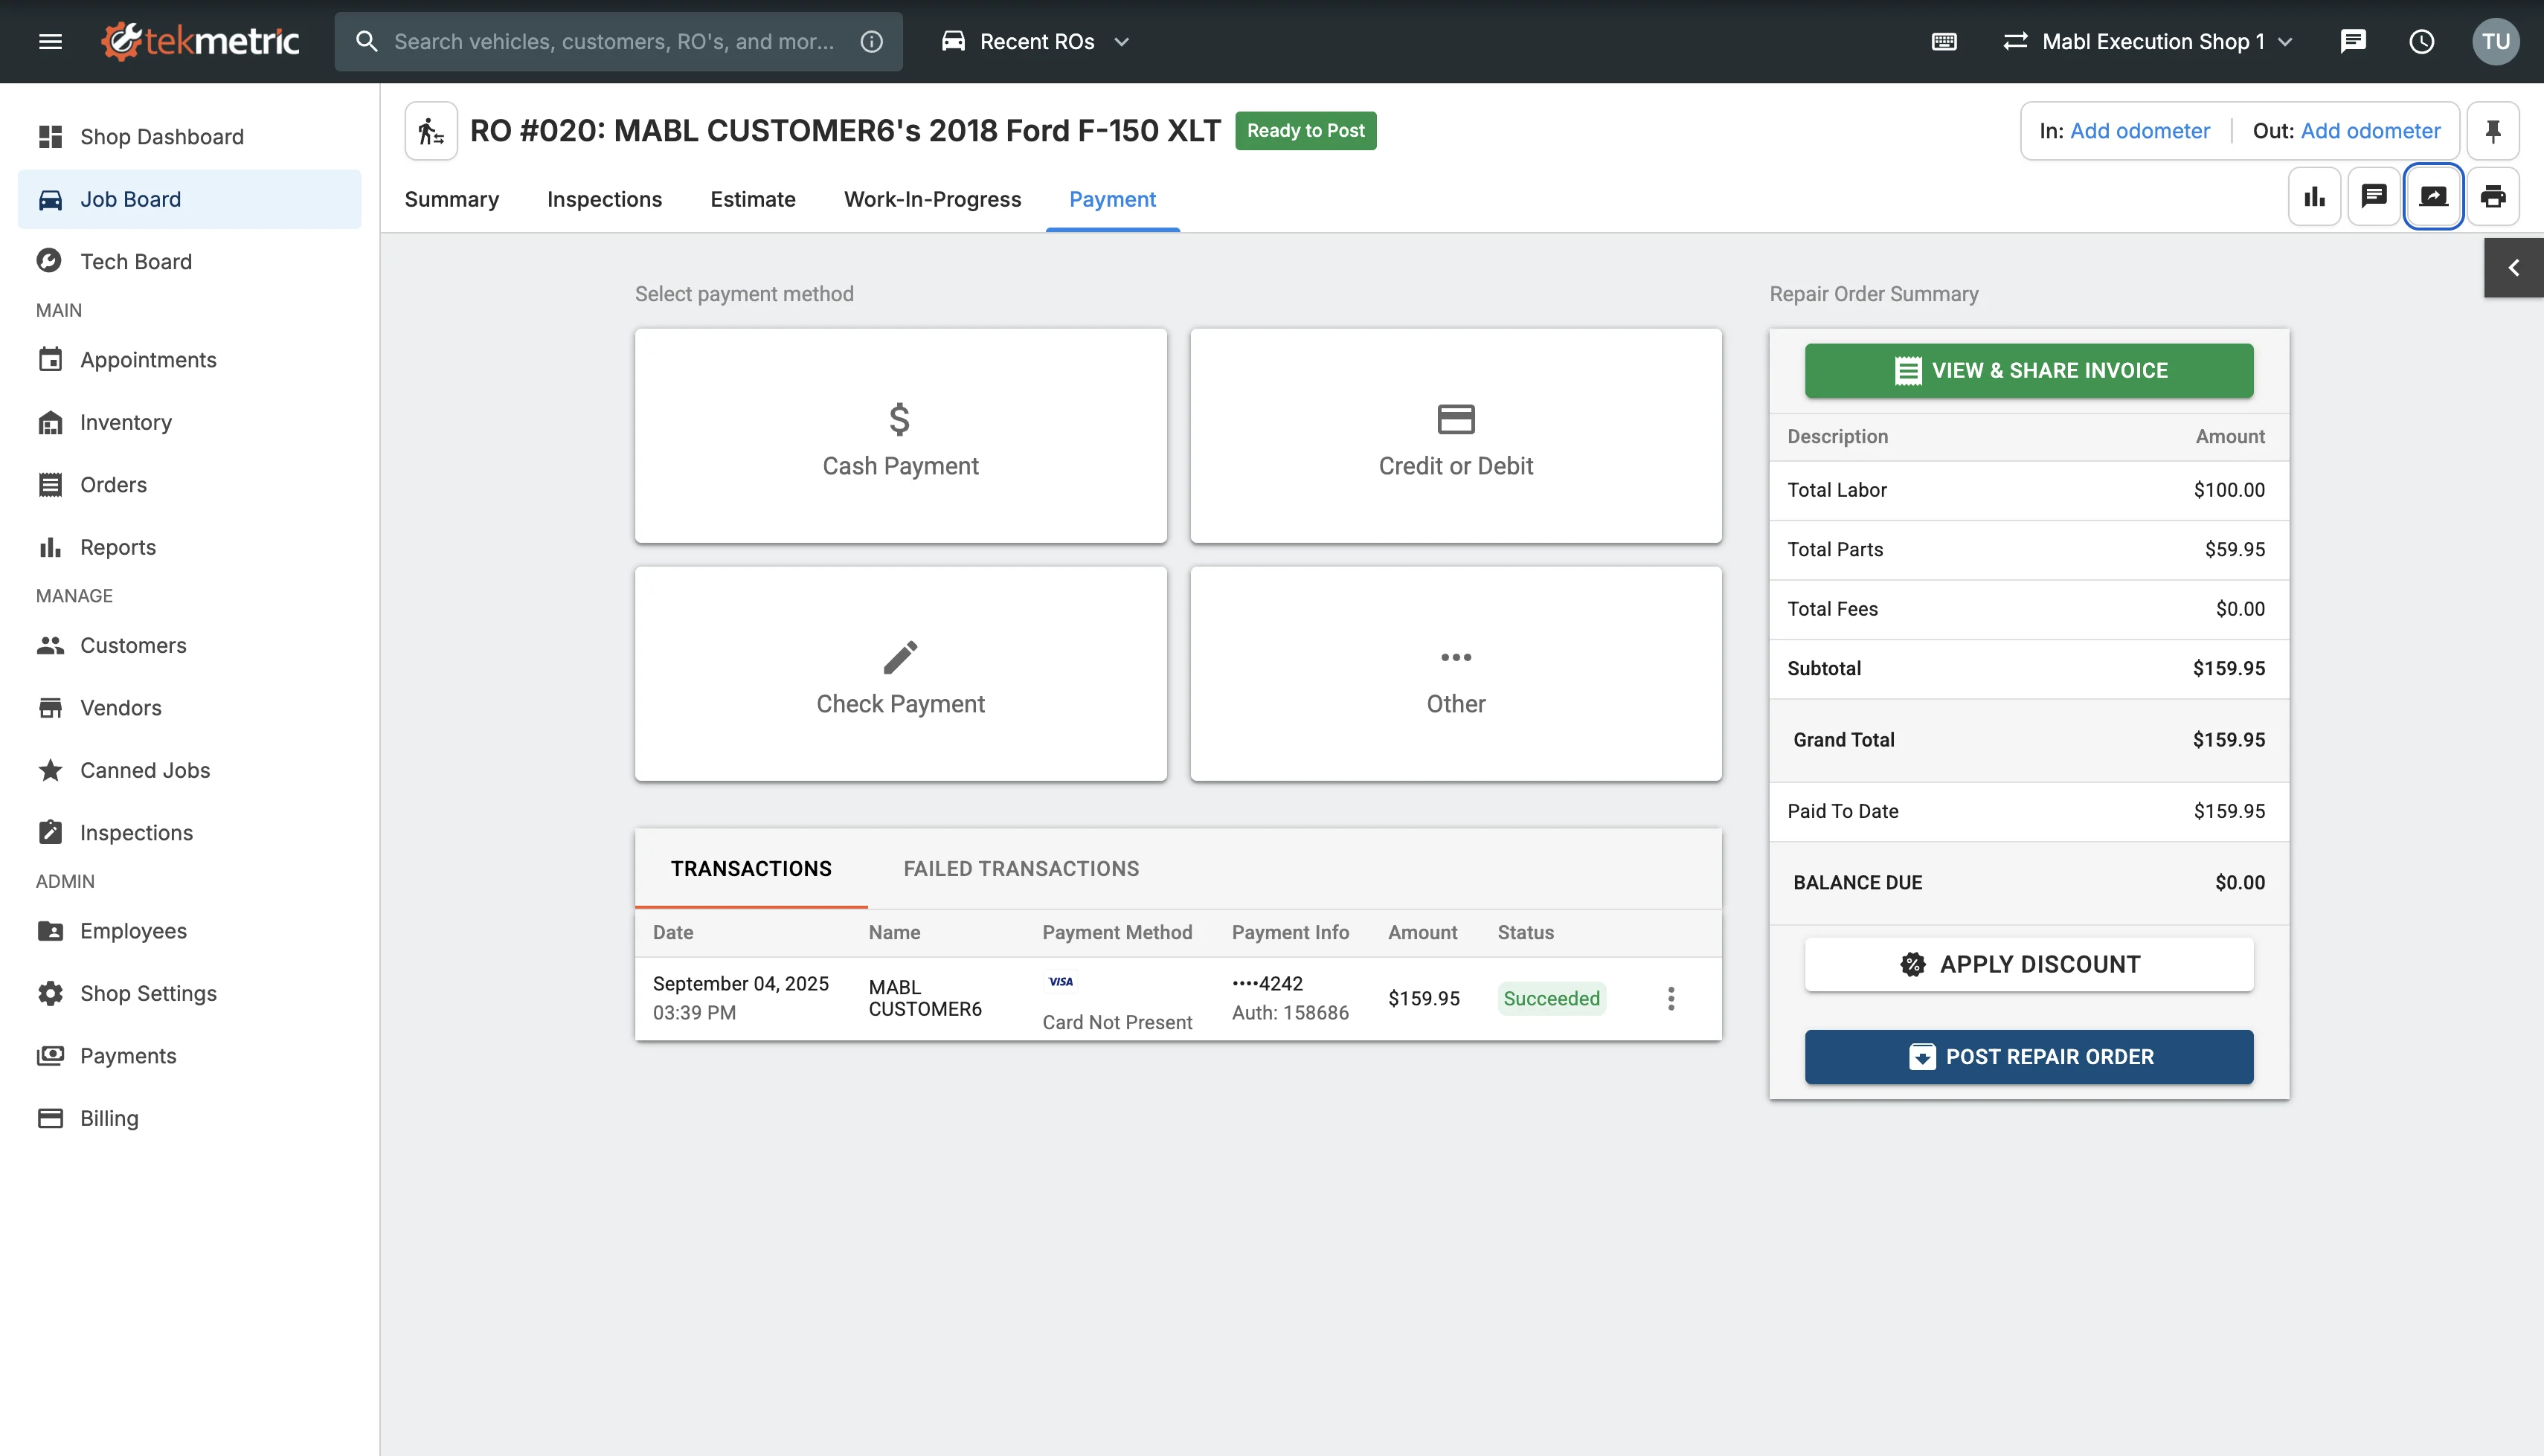Click the Post Repair Order button
Viewport: 2544px width, 1456px height.
click(2028, 1056)
